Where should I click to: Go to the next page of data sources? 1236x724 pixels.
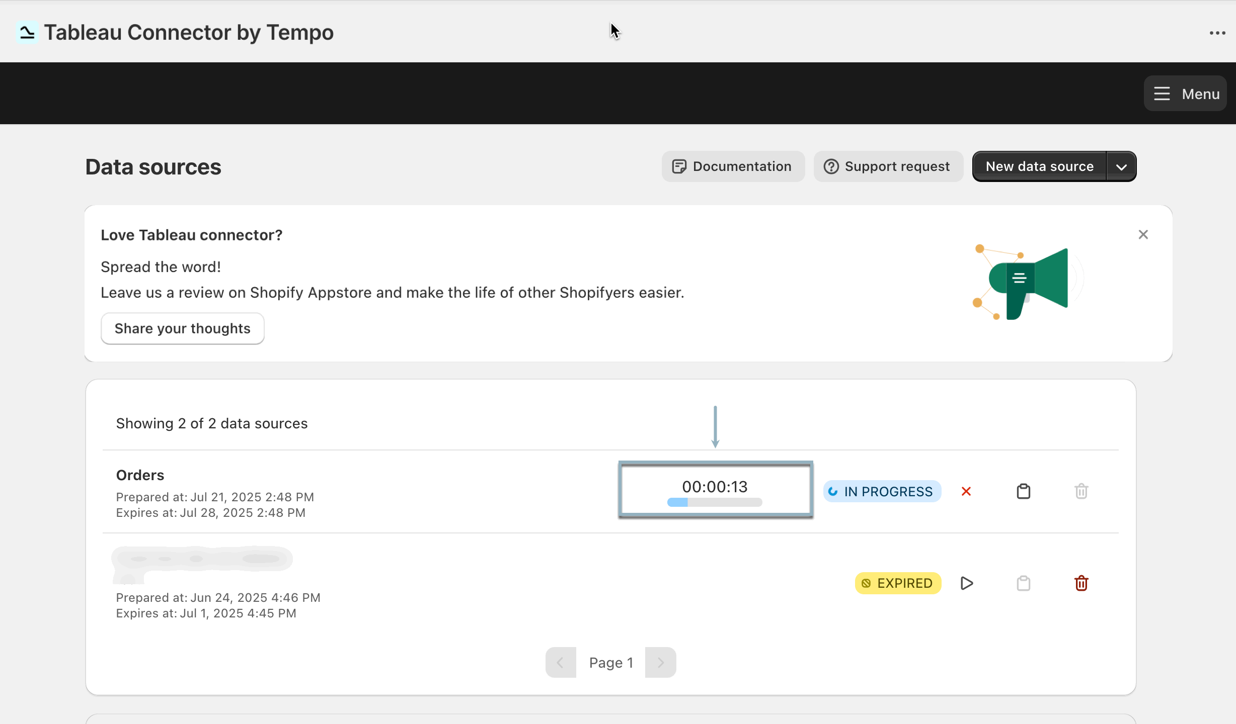click(x=660, y=662)
